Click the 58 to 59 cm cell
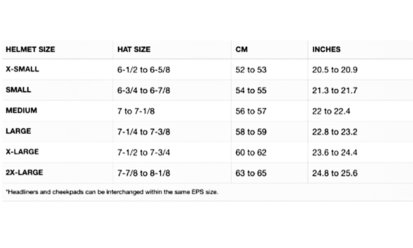The height and width of the screenshot is (248, 413). [x=251, y=132]
